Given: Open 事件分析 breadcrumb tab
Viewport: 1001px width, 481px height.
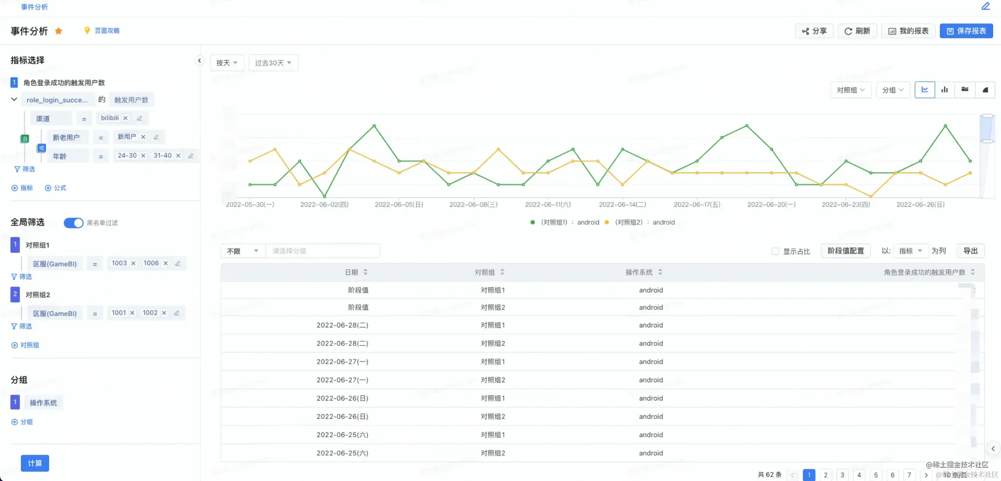Looking at the screenshot, I should [x=34, y=7].
